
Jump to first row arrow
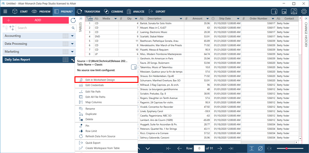[168, 148]
